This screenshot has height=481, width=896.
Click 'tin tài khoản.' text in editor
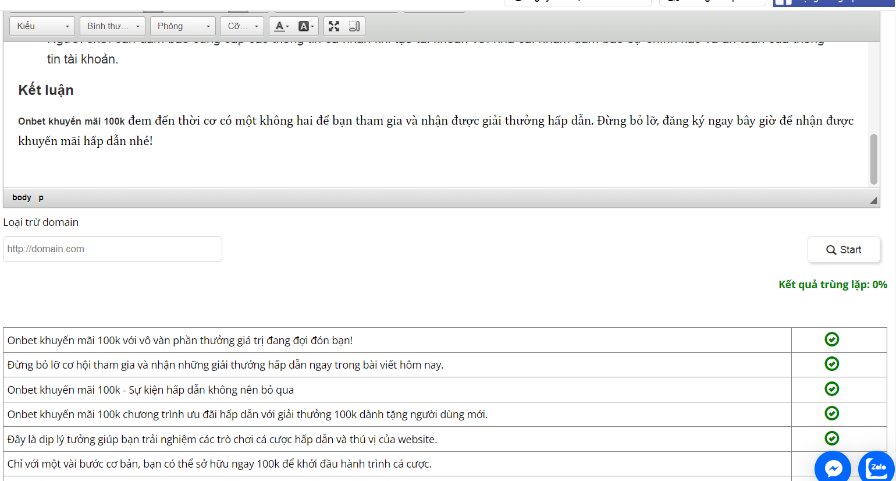83,59
